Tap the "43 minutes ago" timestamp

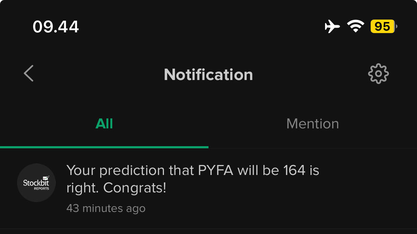[x=106, y=208]
